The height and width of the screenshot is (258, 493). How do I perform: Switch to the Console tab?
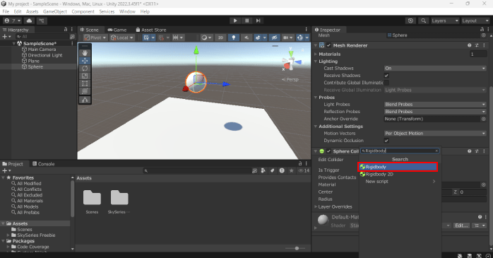(43, 164)
